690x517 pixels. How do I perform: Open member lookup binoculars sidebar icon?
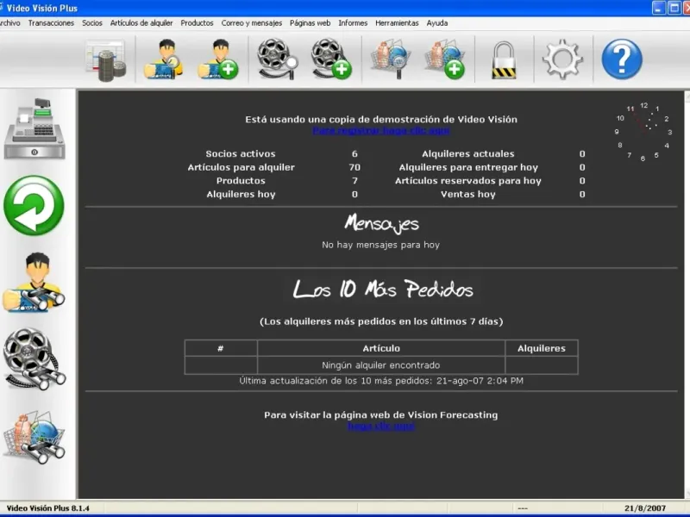click(x=34, y=283)
